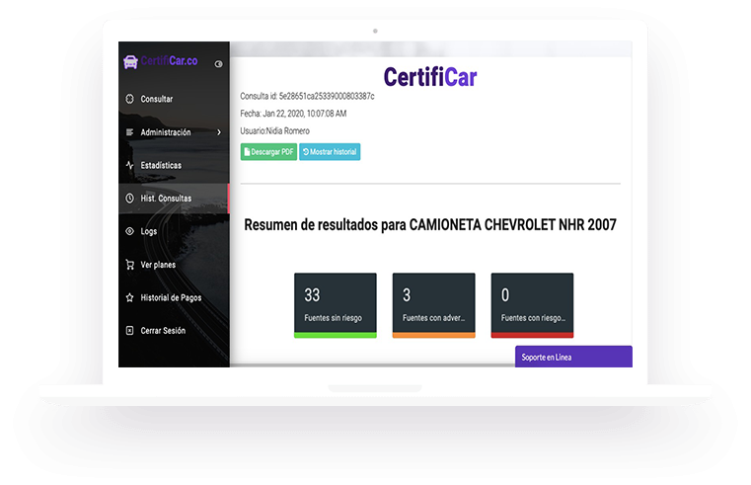Open Historial de Pagos page
Screen dimensions: 751x485
coord(174,297)
